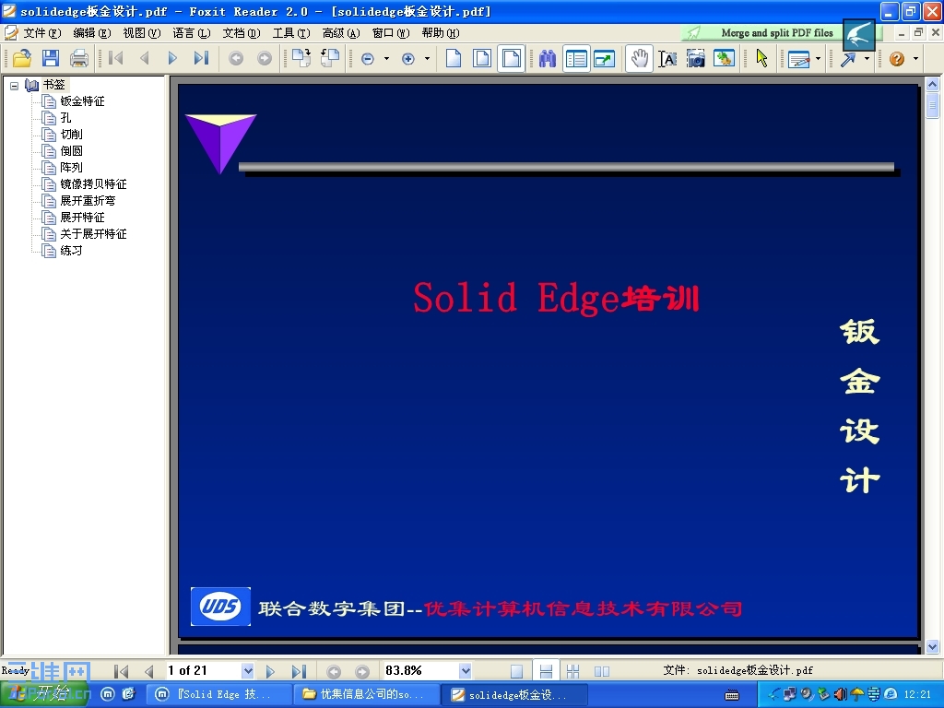Screen dimensions: 944x708
Task: Select the text selection tool
Action: (667, 58)
